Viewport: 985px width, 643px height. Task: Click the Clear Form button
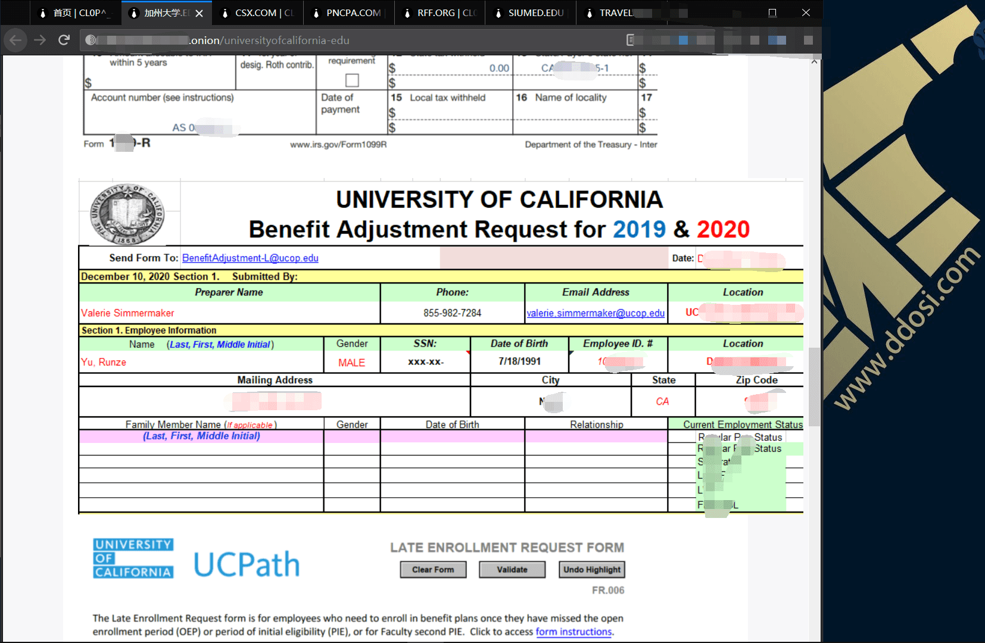pyautogui.click(x=433, y=570)
